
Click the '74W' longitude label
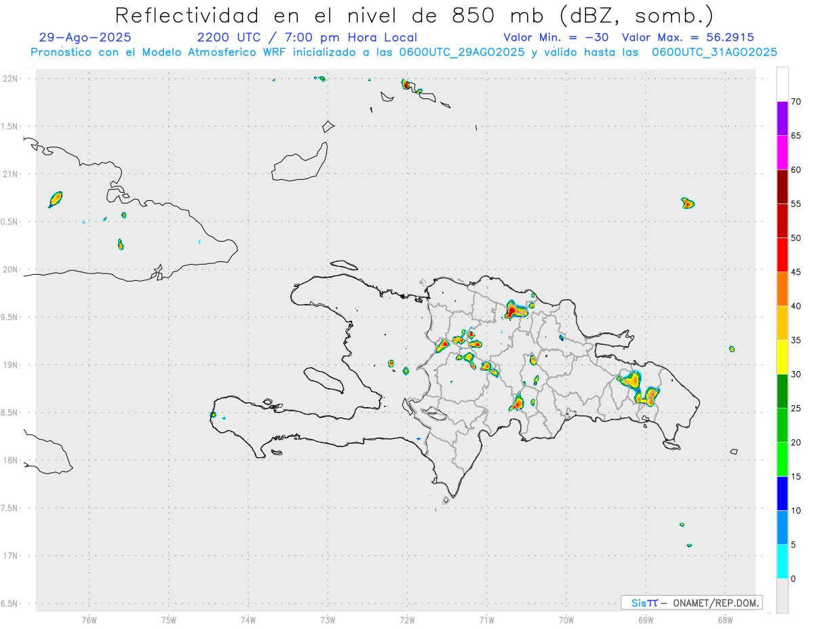tap(248, 620)
